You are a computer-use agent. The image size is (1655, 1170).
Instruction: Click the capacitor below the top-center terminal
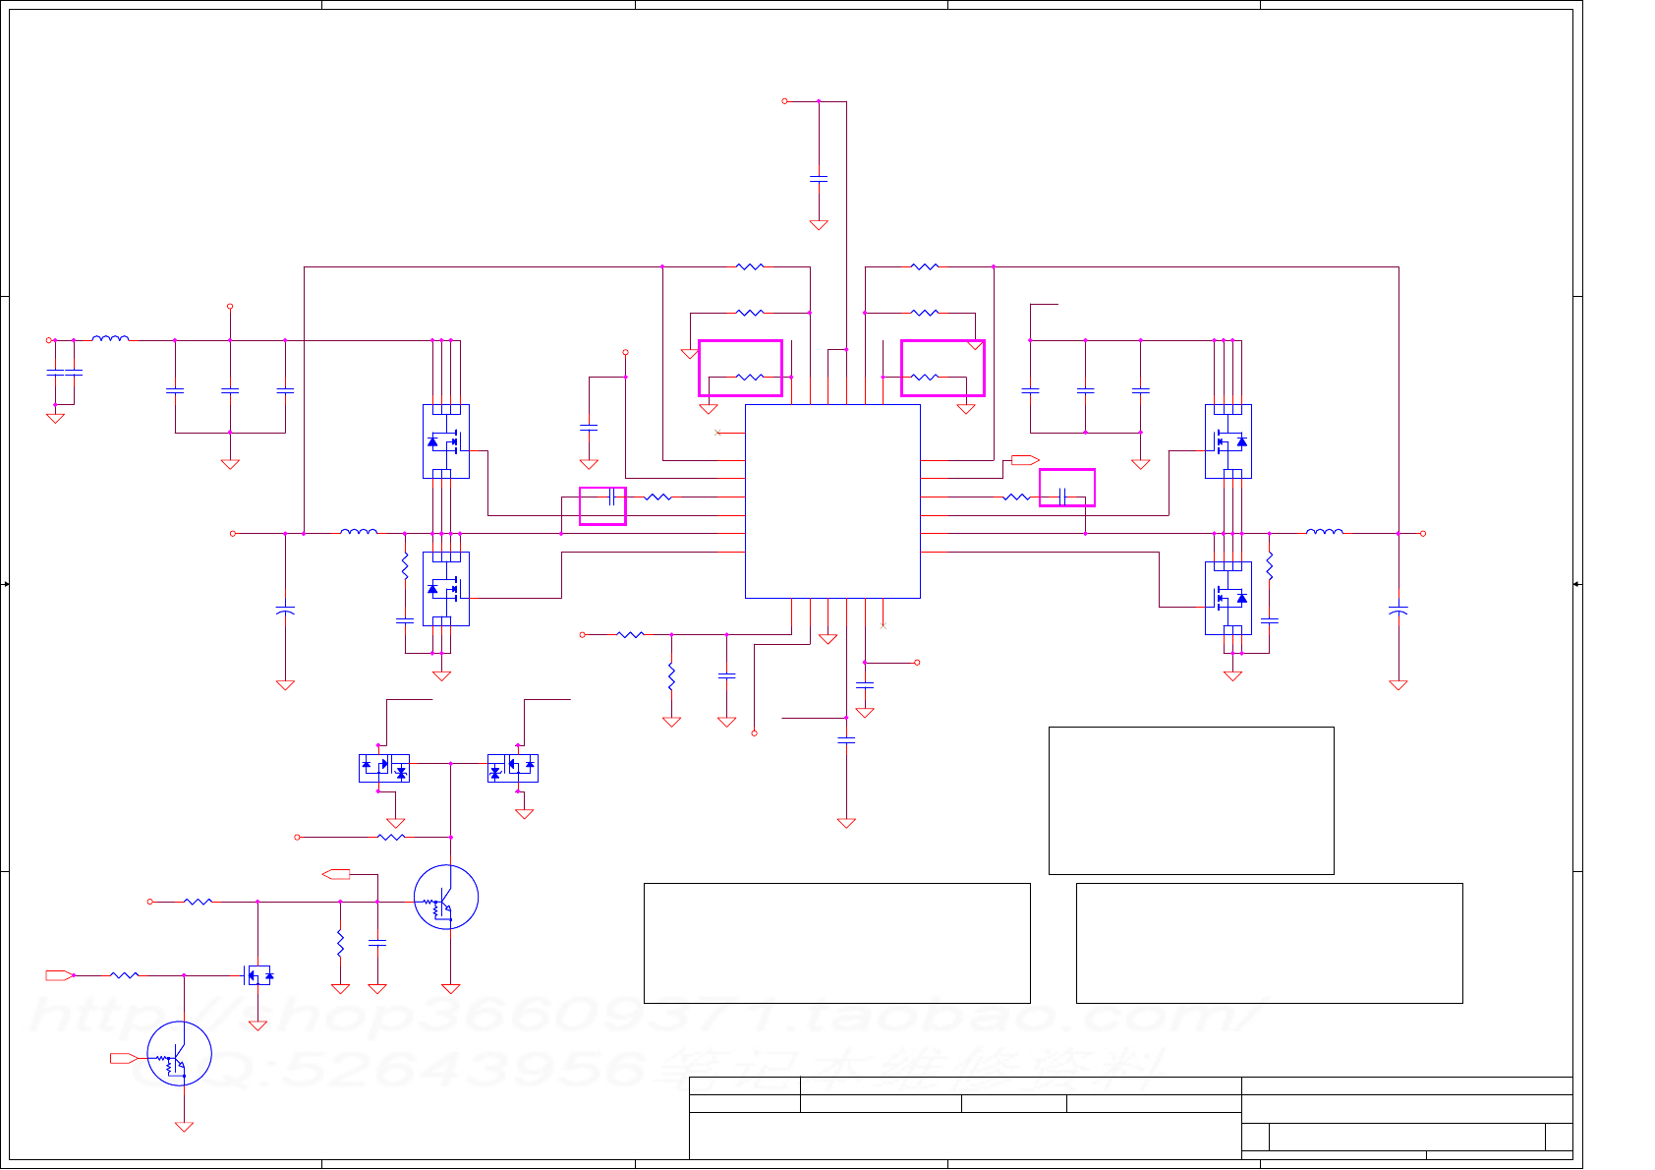[819, 179]
